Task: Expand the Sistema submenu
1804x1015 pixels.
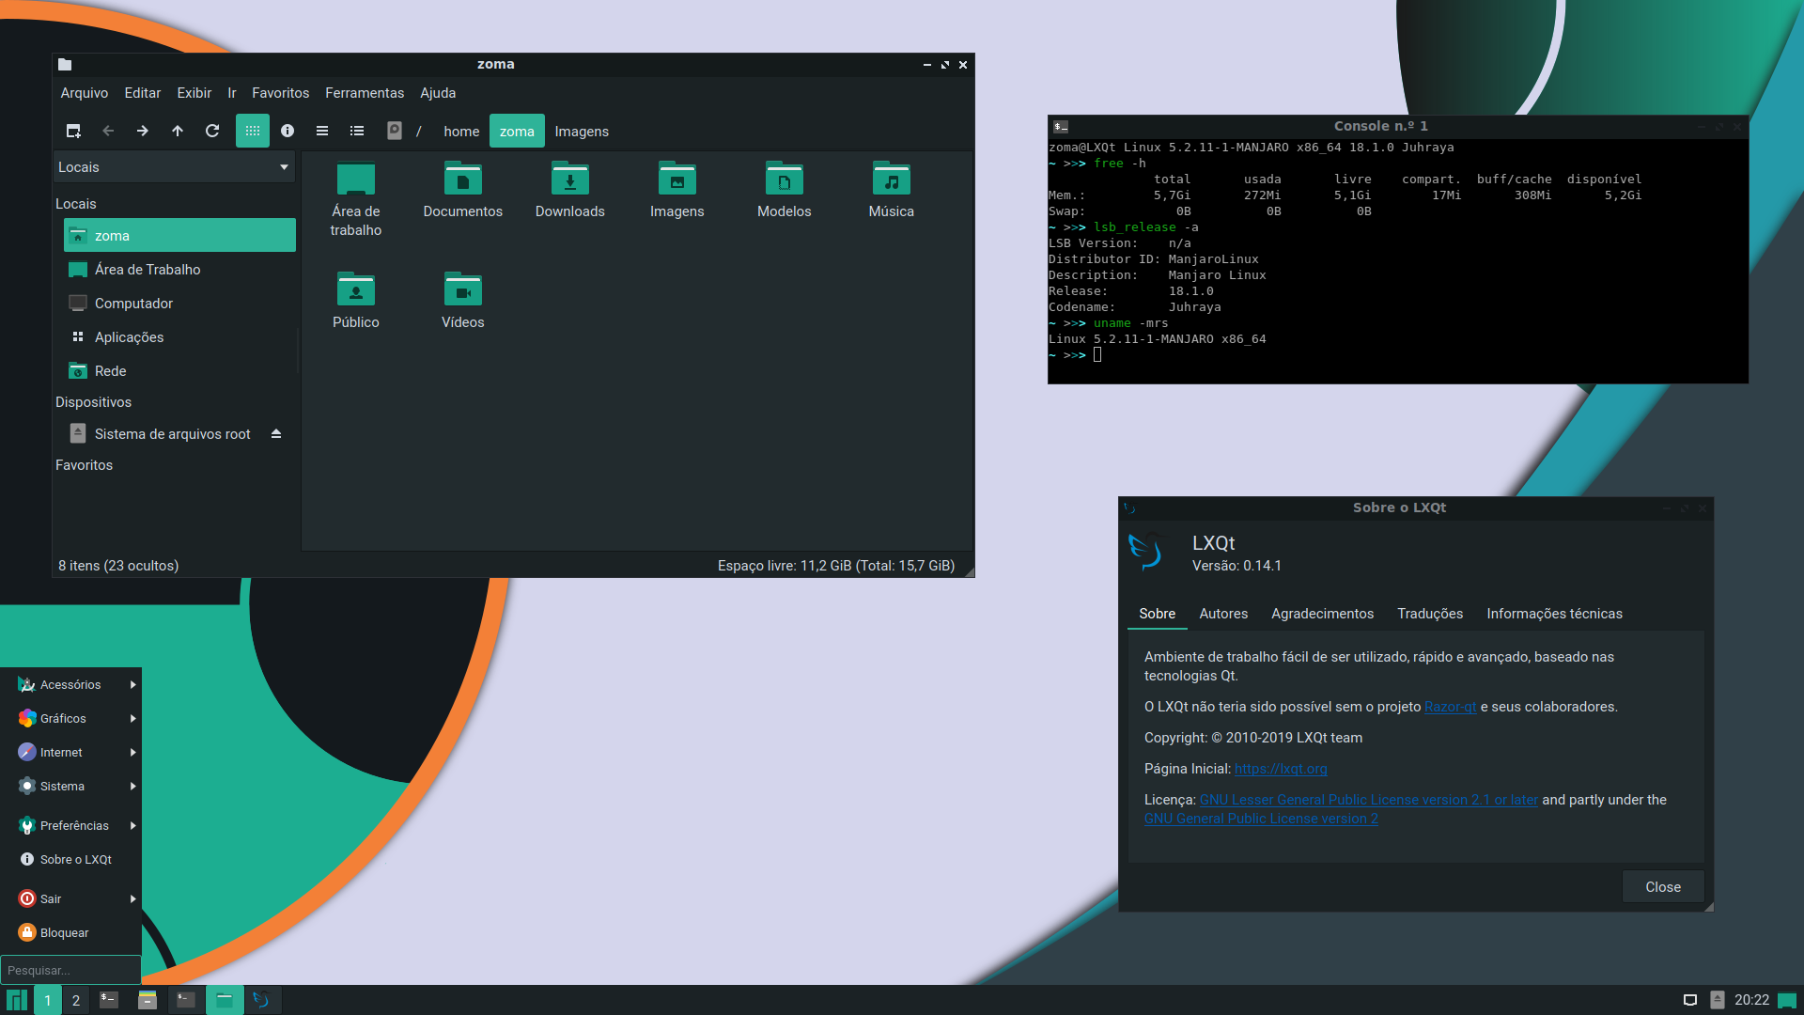Action: point(71,787)
